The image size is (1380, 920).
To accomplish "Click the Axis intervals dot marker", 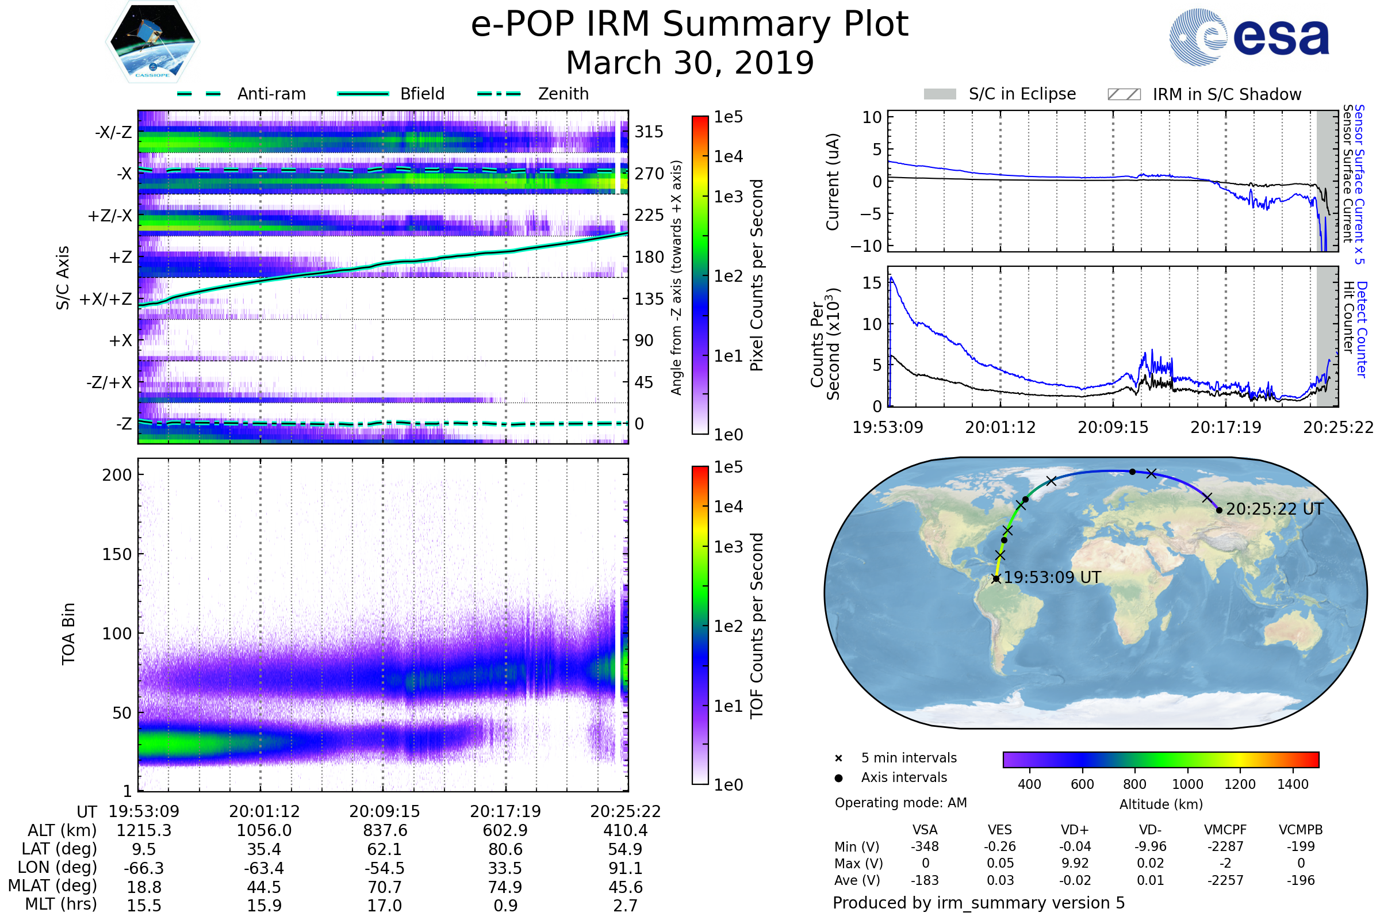I will (x=838, y=778).
